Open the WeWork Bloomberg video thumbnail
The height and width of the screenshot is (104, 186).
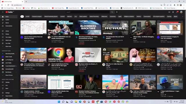115,28
